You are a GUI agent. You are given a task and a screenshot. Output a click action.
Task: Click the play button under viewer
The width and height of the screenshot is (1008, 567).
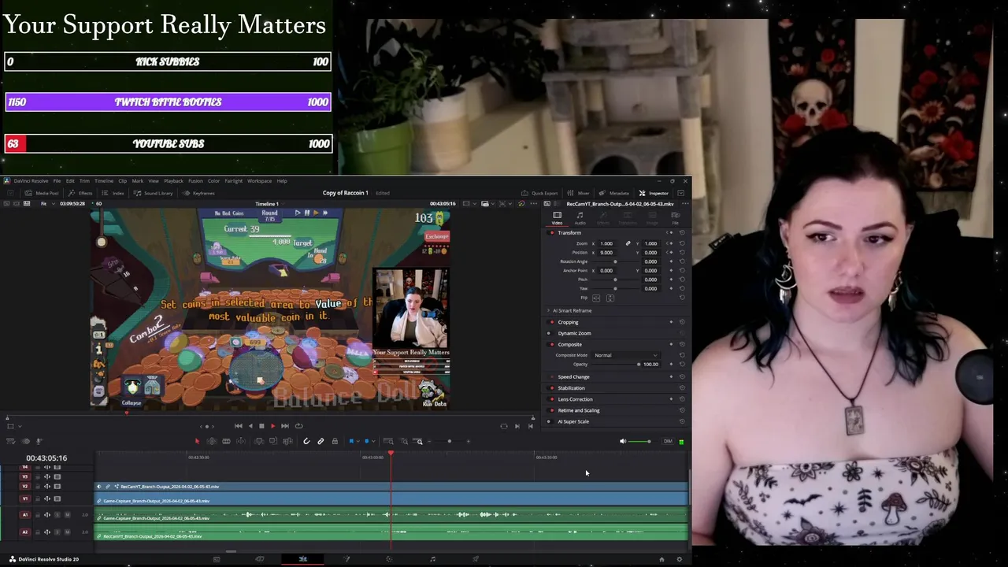click(x=272, y=426)
